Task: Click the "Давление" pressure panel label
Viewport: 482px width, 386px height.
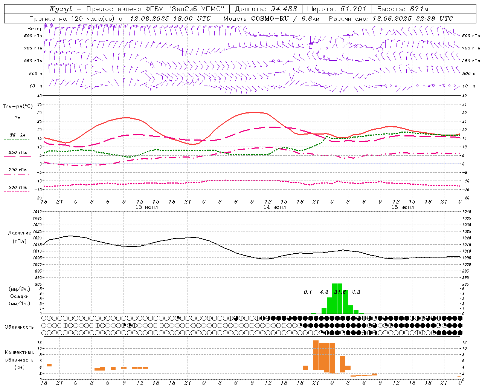Action: pyautogui.click(x=20, y=233)
